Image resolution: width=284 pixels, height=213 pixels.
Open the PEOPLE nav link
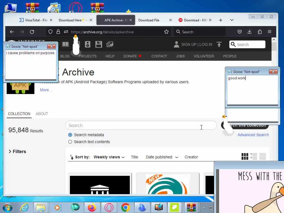(x=230, y=56)
